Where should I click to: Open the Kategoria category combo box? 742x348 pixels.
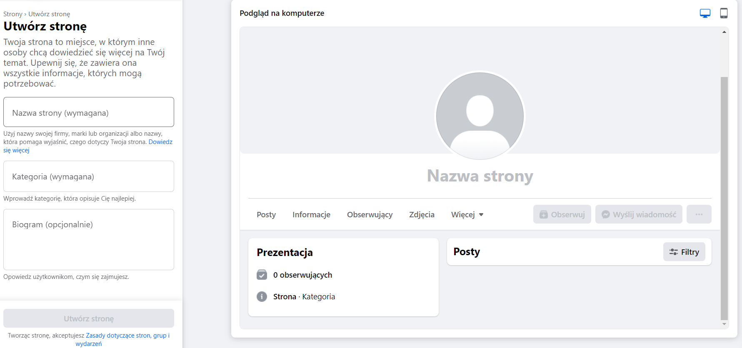click(x=89, y=176)
